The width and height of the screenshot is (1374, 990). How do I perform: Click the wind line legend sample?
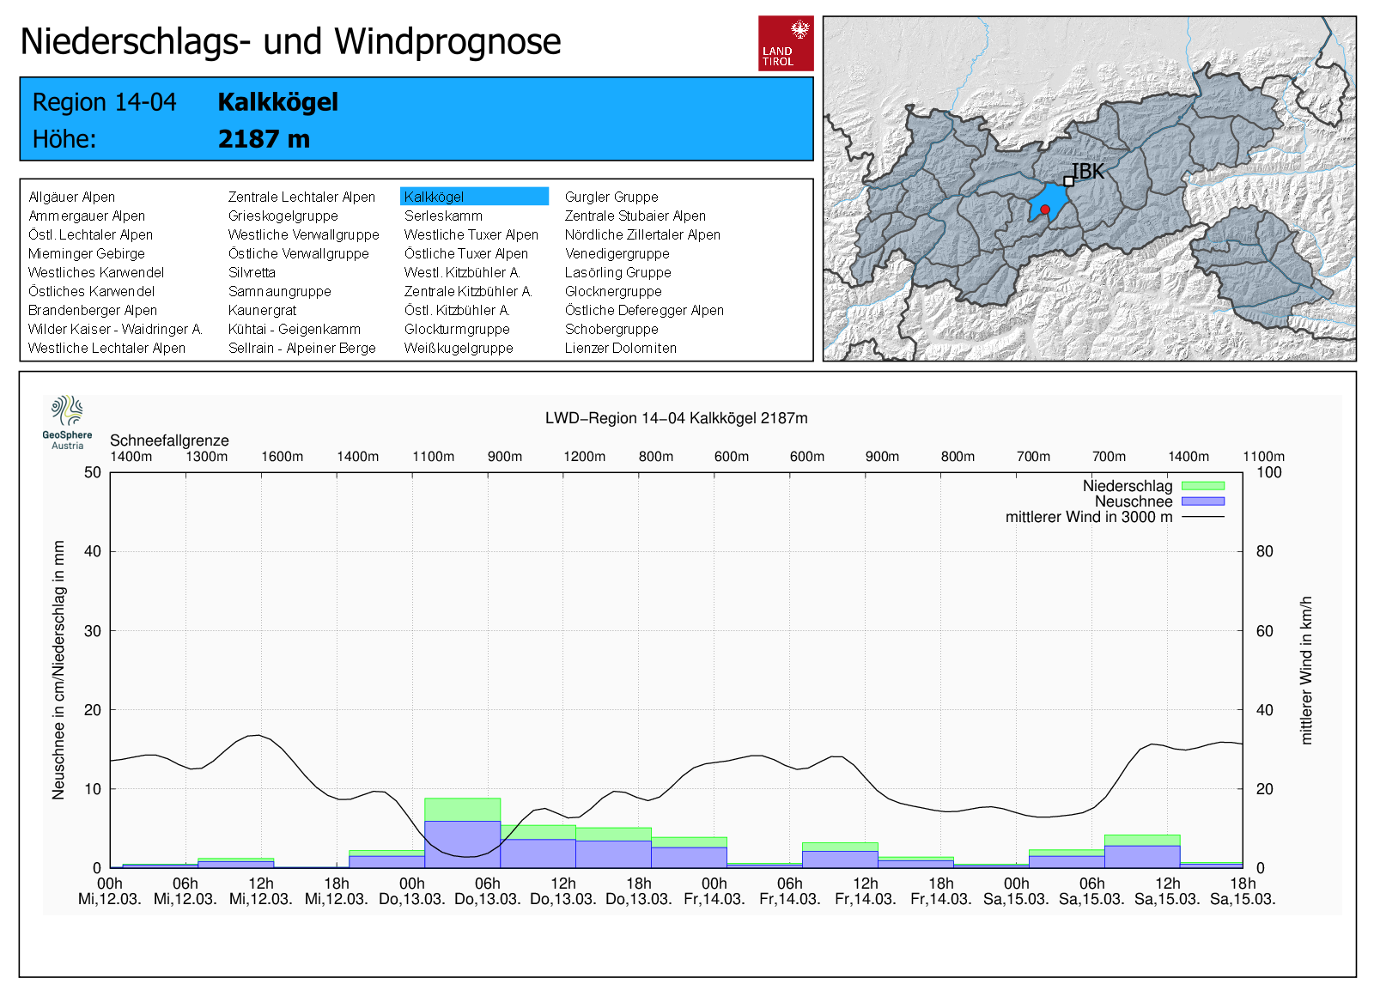(1202, 517)
